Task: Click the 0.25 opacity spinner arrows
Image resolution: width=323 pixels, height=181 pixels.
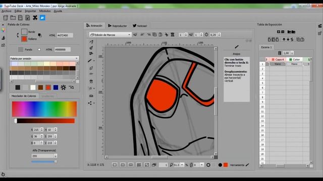Action: pyautogui.click(x=219, y=35)
